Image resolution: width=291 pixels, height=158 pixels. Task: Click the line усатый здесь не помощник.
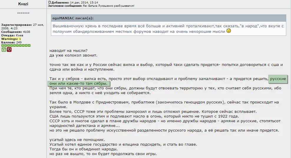pyautogui.click(x=77, y=140)
